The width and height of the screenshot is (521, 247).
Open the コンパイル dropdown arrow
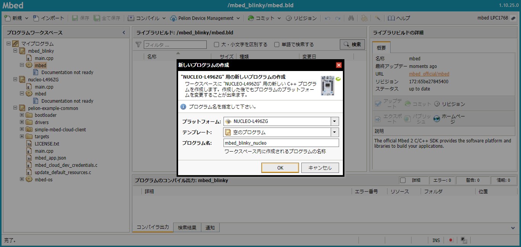164,18
